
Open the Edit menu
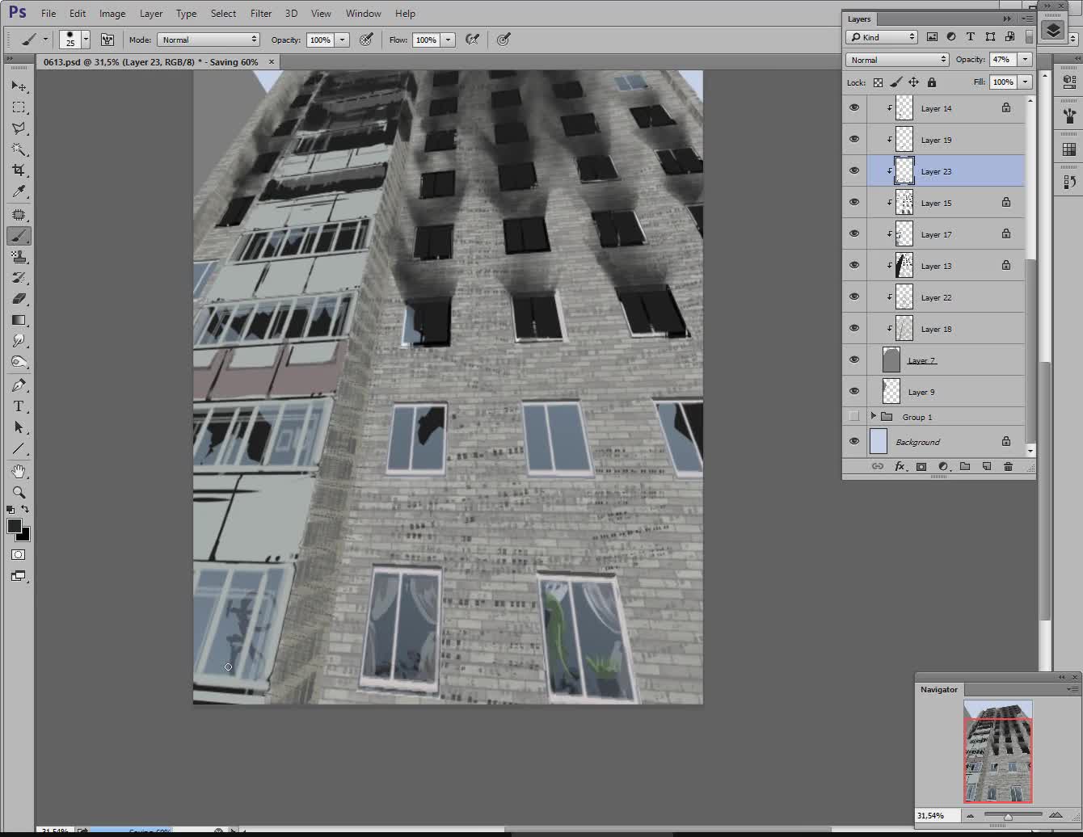(78, 13)
